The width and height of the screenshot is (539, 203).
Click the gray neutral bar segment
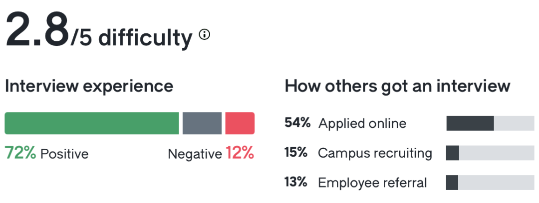(202, 123)
